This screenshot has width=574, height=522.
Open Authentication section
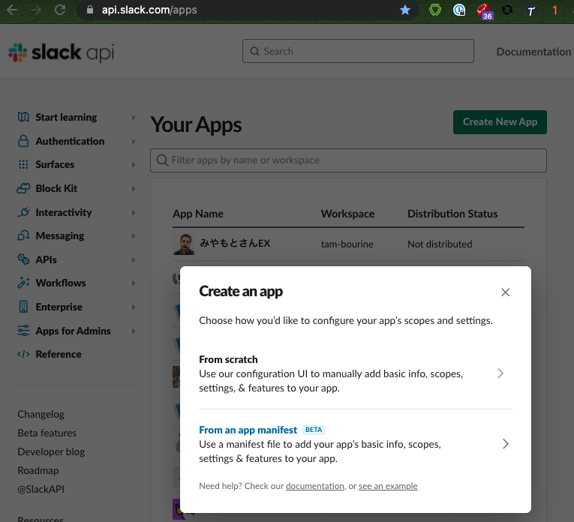pyautogui.click(x=70, y=141)
